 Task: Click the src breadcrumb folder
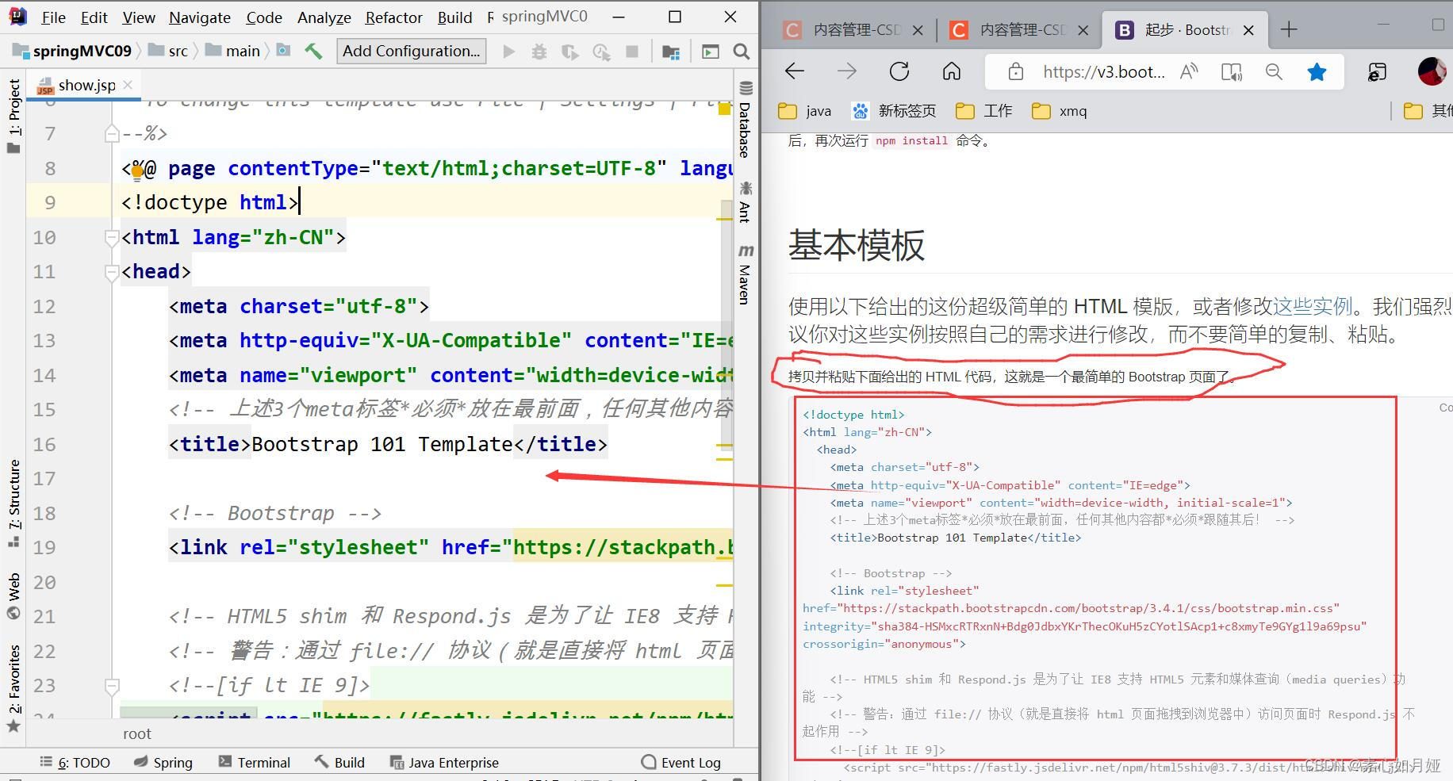[x=169, y=52]
